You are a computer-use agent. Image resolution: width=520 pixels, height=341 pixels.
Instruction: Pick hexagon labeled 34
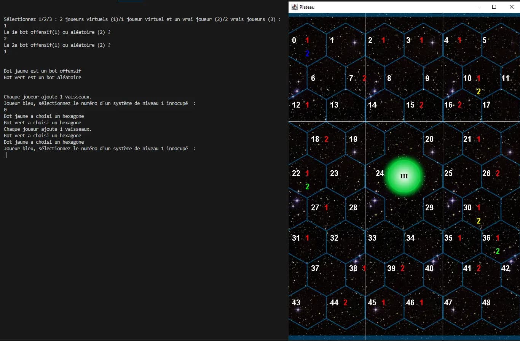pyautogui.click(x=410, y=238)
